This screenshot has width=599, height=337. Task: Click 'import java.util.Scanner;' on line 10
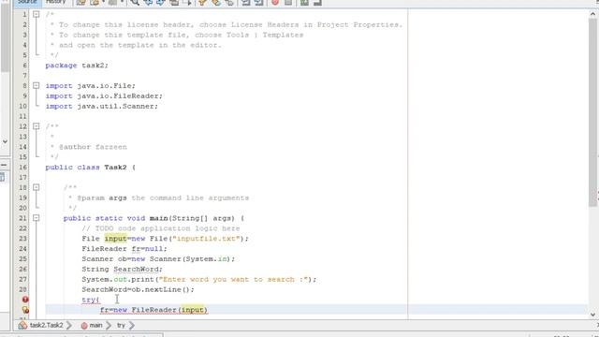102,106
